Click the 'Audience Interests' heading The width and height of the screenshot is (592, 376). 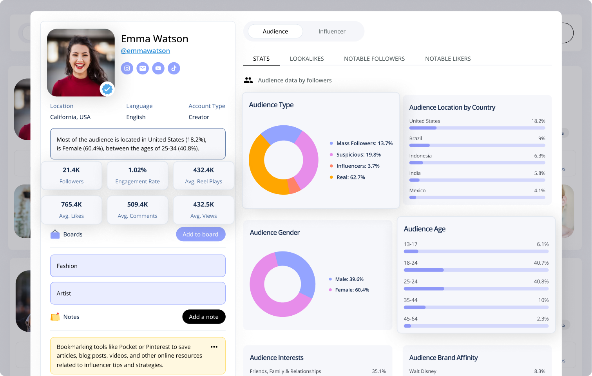[x=277, y=358]
